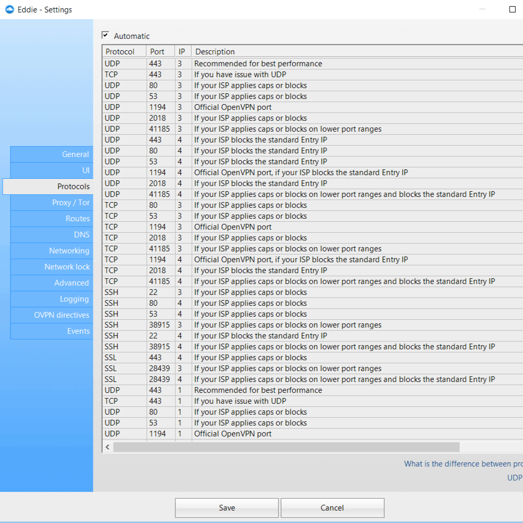Choose SSH port 38915 IP 4 row
Screen dimensions: 523x523
point(313,347)
